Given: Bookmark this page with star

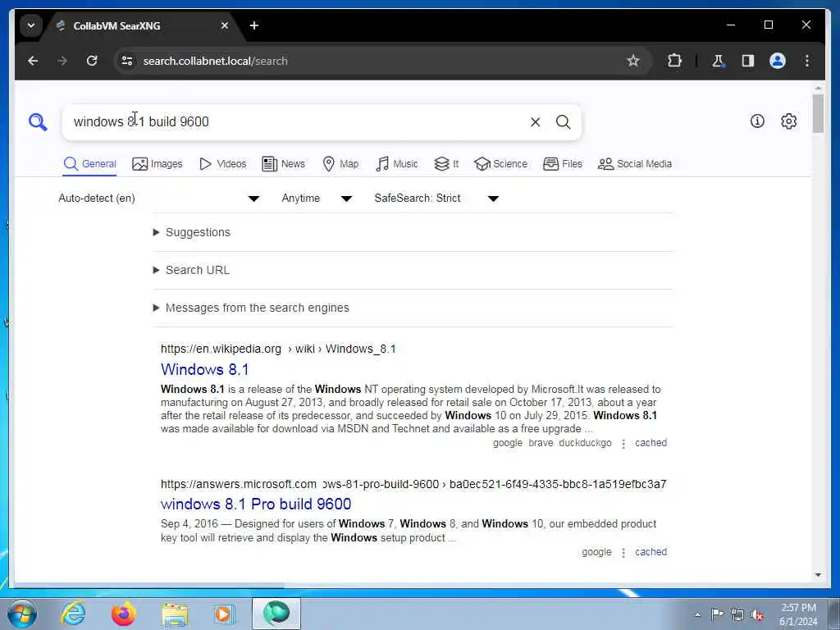Looking at the screenshot, I should pos(633,61).
